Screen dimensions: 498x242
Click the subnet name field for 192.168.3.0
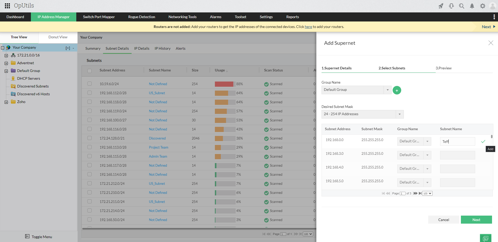point(457,155)
